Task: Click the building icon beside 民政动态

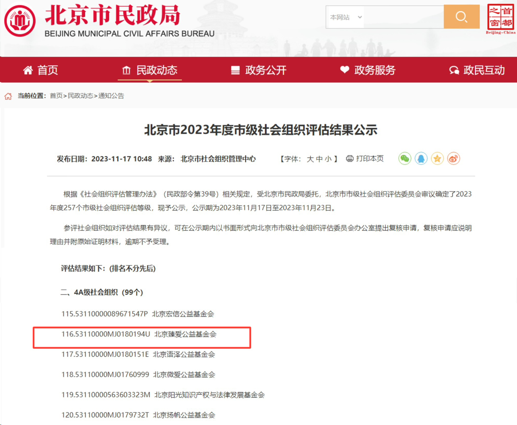Action: tap(126, 70)
